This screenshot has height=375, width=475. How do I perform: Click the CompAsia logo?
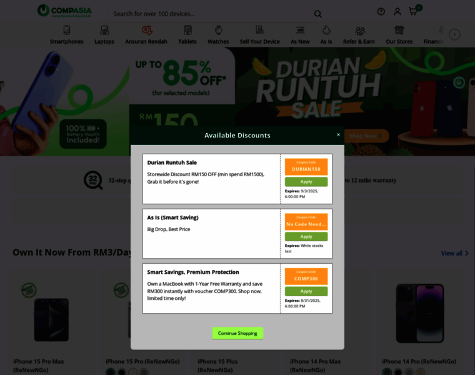(x=64, y=11)
